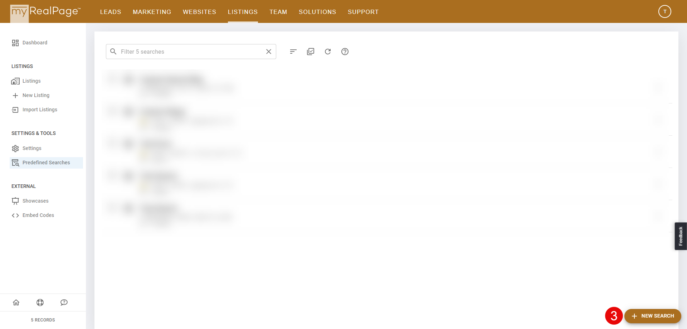The width and height of the screenshot is (687, 329).
Task: Click the multi-select checkmark icon
Action: 310,52
